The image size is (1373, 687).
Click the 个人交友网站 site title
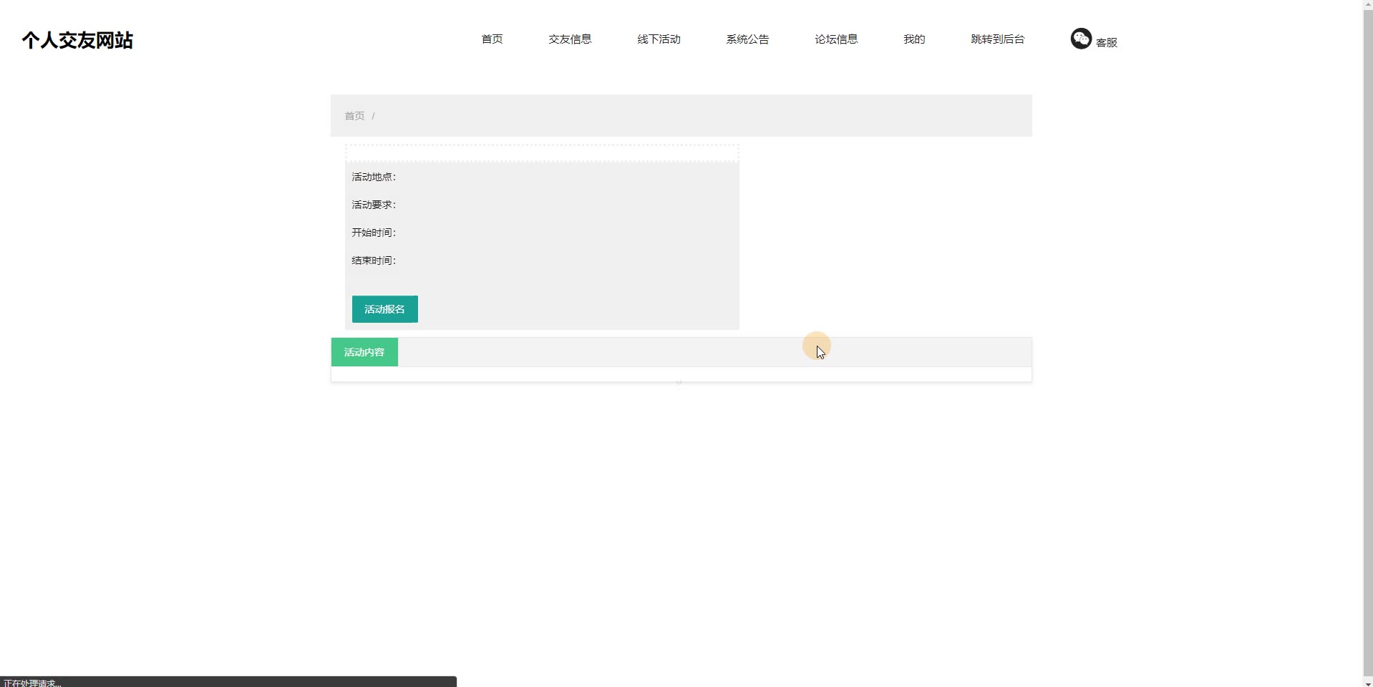click(77, 40)
